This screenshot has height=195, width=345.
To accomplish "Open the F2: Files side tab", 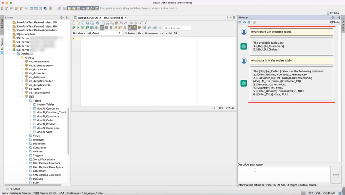I will coord(333,13).
